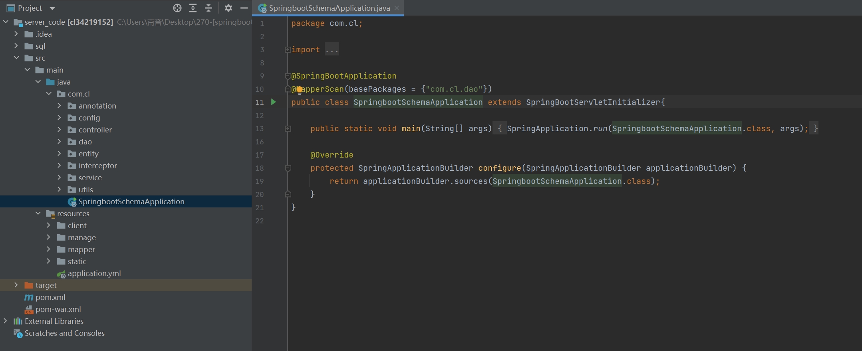This screenshot has width=862, height=351.
Task: Expand the dao package
Action: 60,142
